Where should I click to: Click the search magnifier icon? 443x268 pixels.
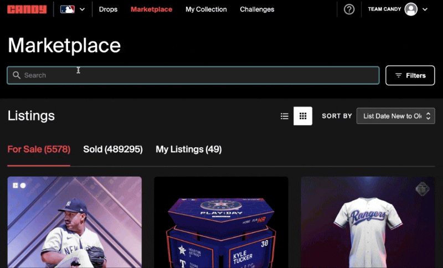click(17, 75)
